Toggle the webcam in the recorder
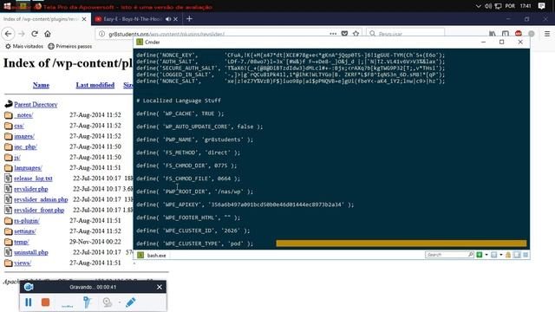The width and height of the screenshot is (555, 312). [108, 302]
